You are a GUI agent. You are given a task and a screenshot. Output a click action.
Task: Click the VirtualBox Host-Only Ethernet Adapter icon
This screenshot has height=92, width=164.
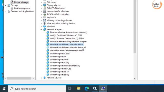coord(48,51)
